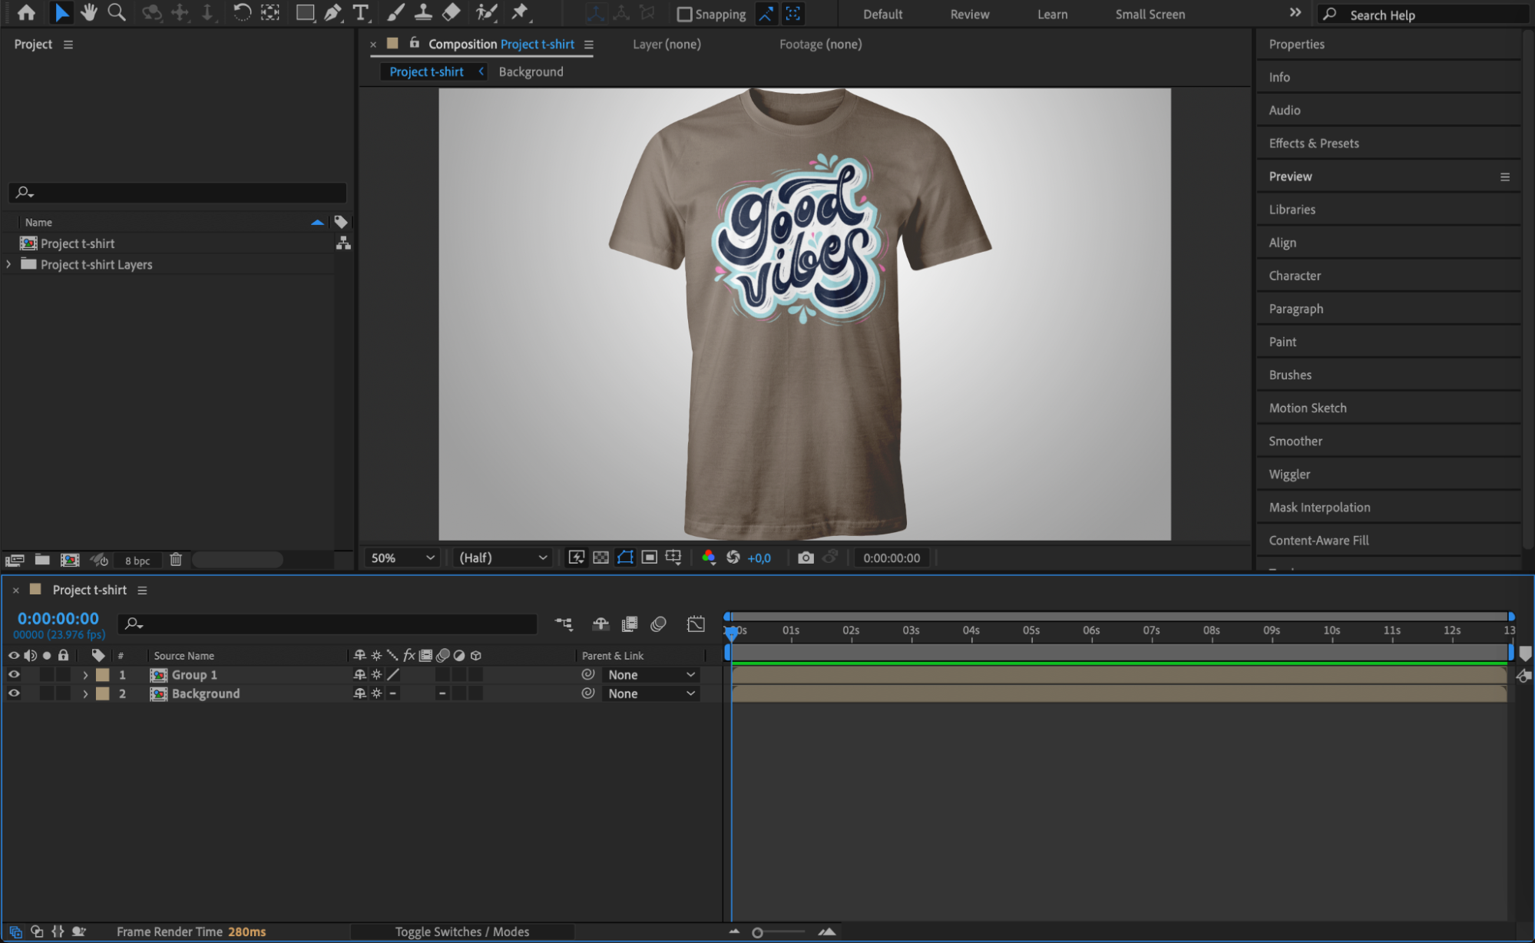Hide the Background layer
The width and height of the screenshot is (1535, 943).
(x=14, y=693)
